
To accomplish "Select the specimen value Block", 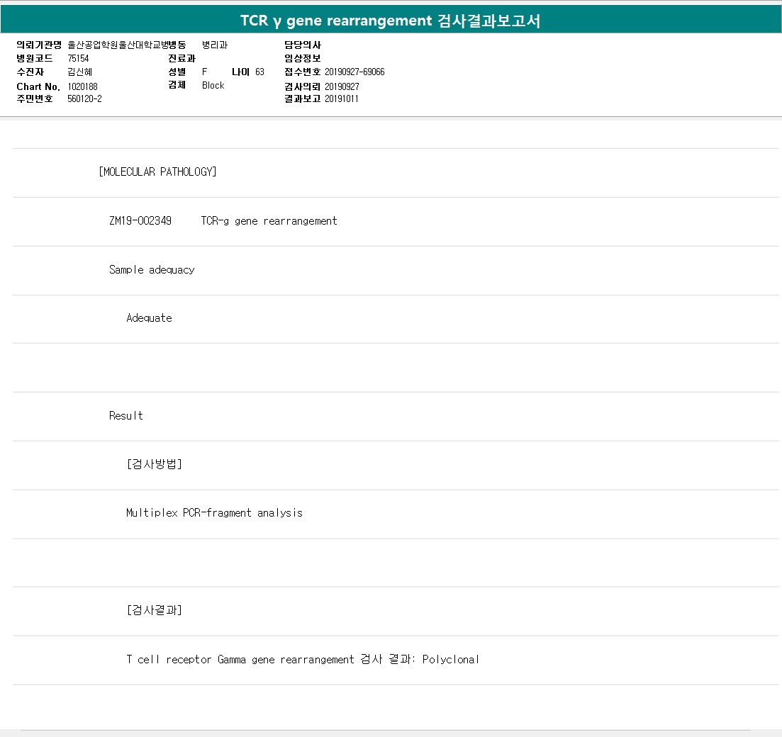I will pyautogui.click(x=213, y=85).
